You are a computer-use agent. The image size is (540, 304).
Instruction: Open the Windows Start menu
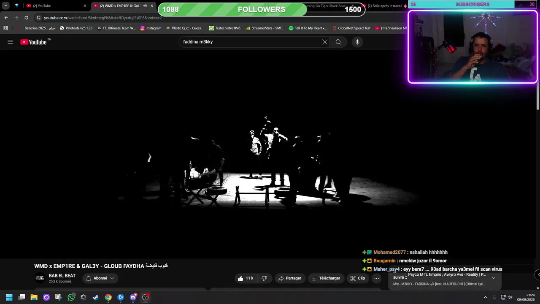9,297
